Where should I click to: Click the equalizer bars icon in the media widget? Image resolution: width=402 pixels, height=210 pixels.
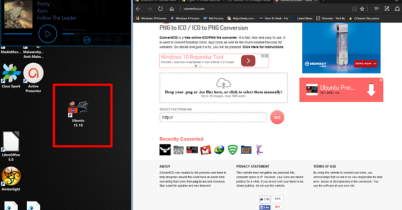[x=107, y=40]
